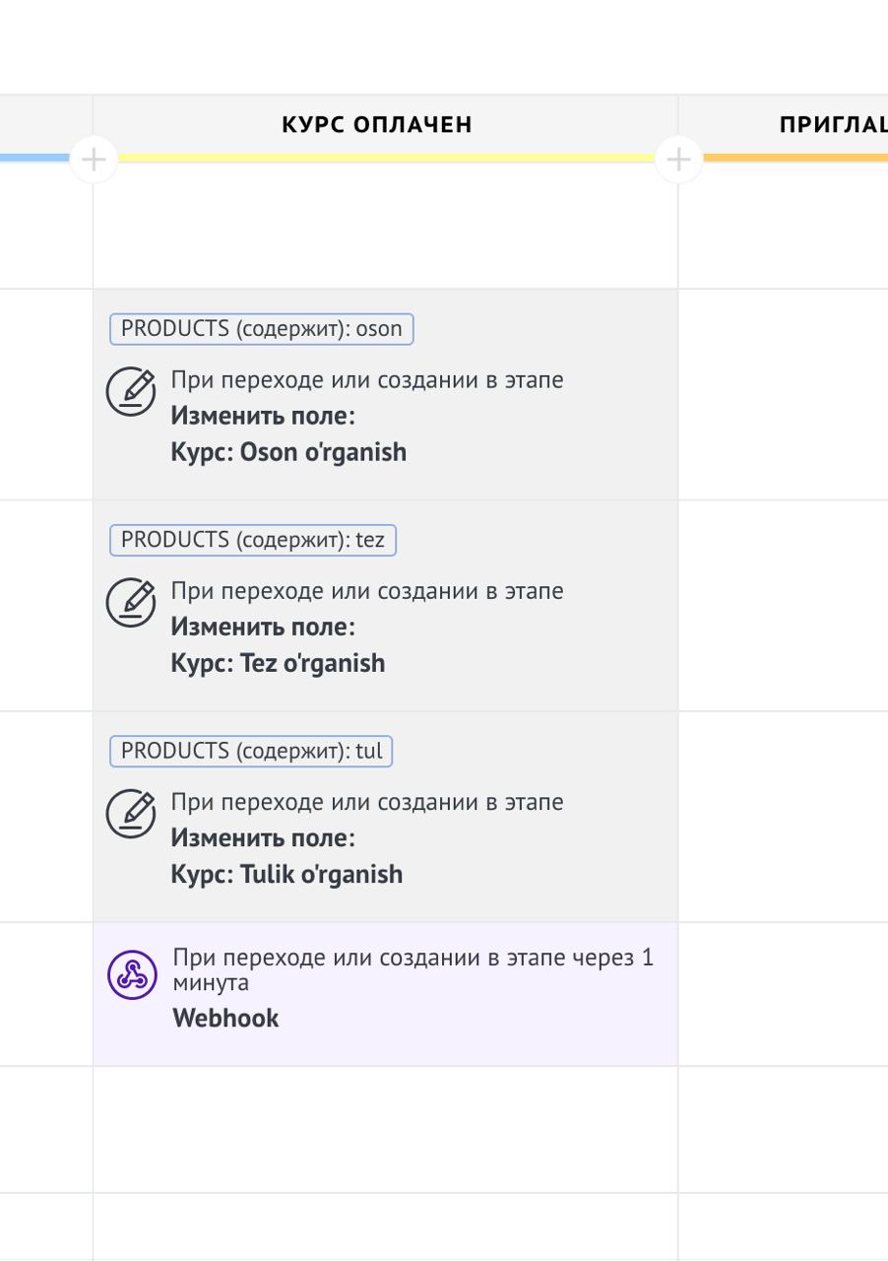Viewport: 888px width, 1261px height.
Task: Open the Курс: Tez o'rganish trigger
Action: [x=386, y=605]
